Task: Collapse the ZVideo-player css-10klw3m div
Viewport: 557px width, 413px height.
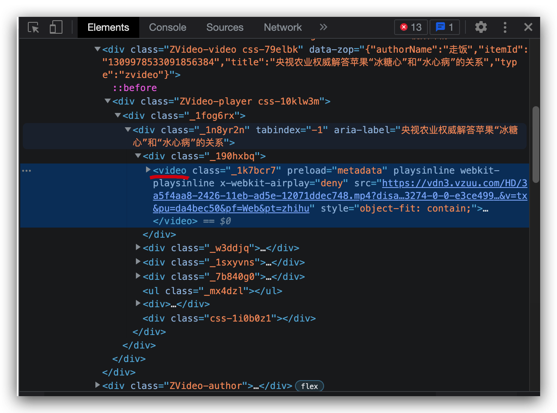Action: (x=108, y=101)
